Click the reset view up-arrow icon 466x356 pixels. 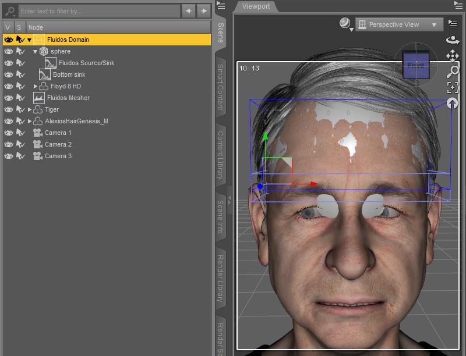pyautogui.click(x=452, y=103)
